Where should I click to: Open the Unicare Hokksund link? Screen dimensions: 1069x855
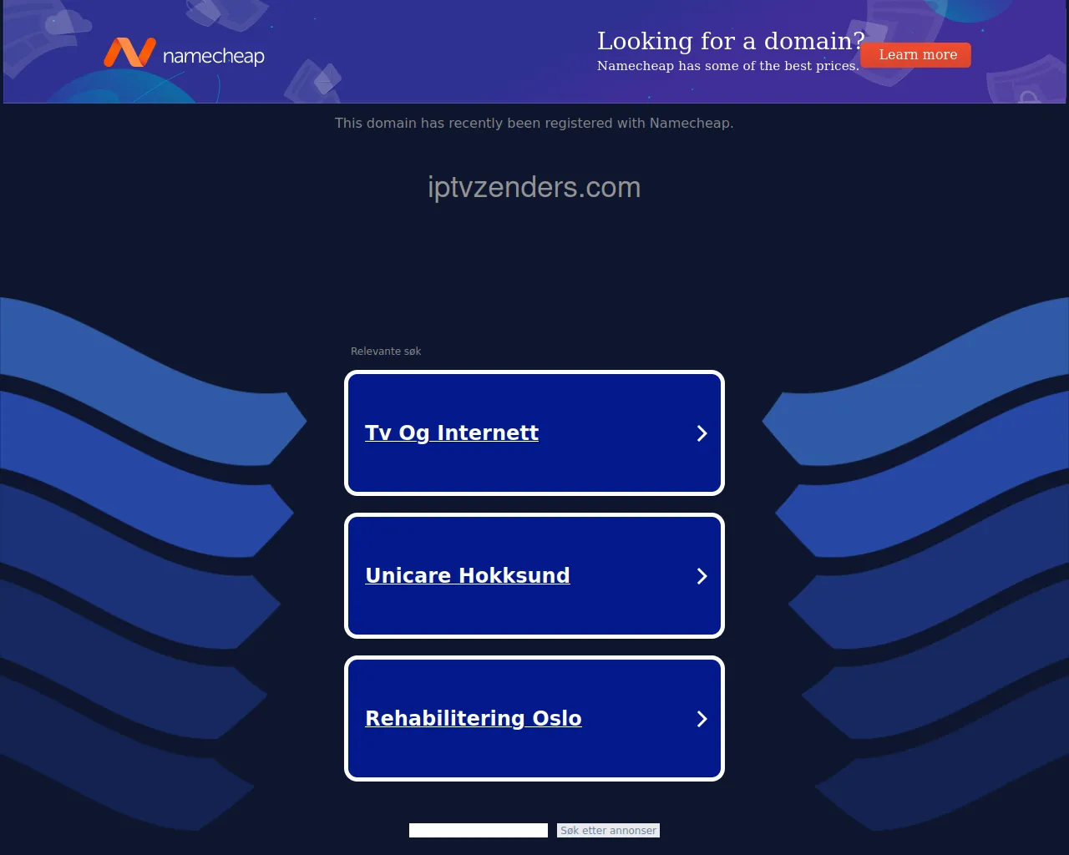[468, 575]
